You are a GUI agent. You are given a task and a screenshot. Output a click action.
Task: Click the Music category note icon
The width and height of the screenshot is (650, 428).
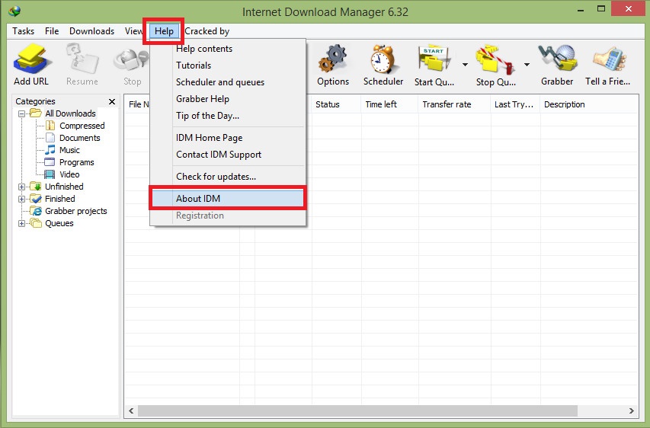[x=50, y=149]
